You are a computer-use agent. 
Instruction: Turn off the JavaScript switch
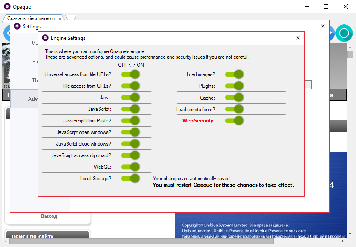click(x=130, y=109)
